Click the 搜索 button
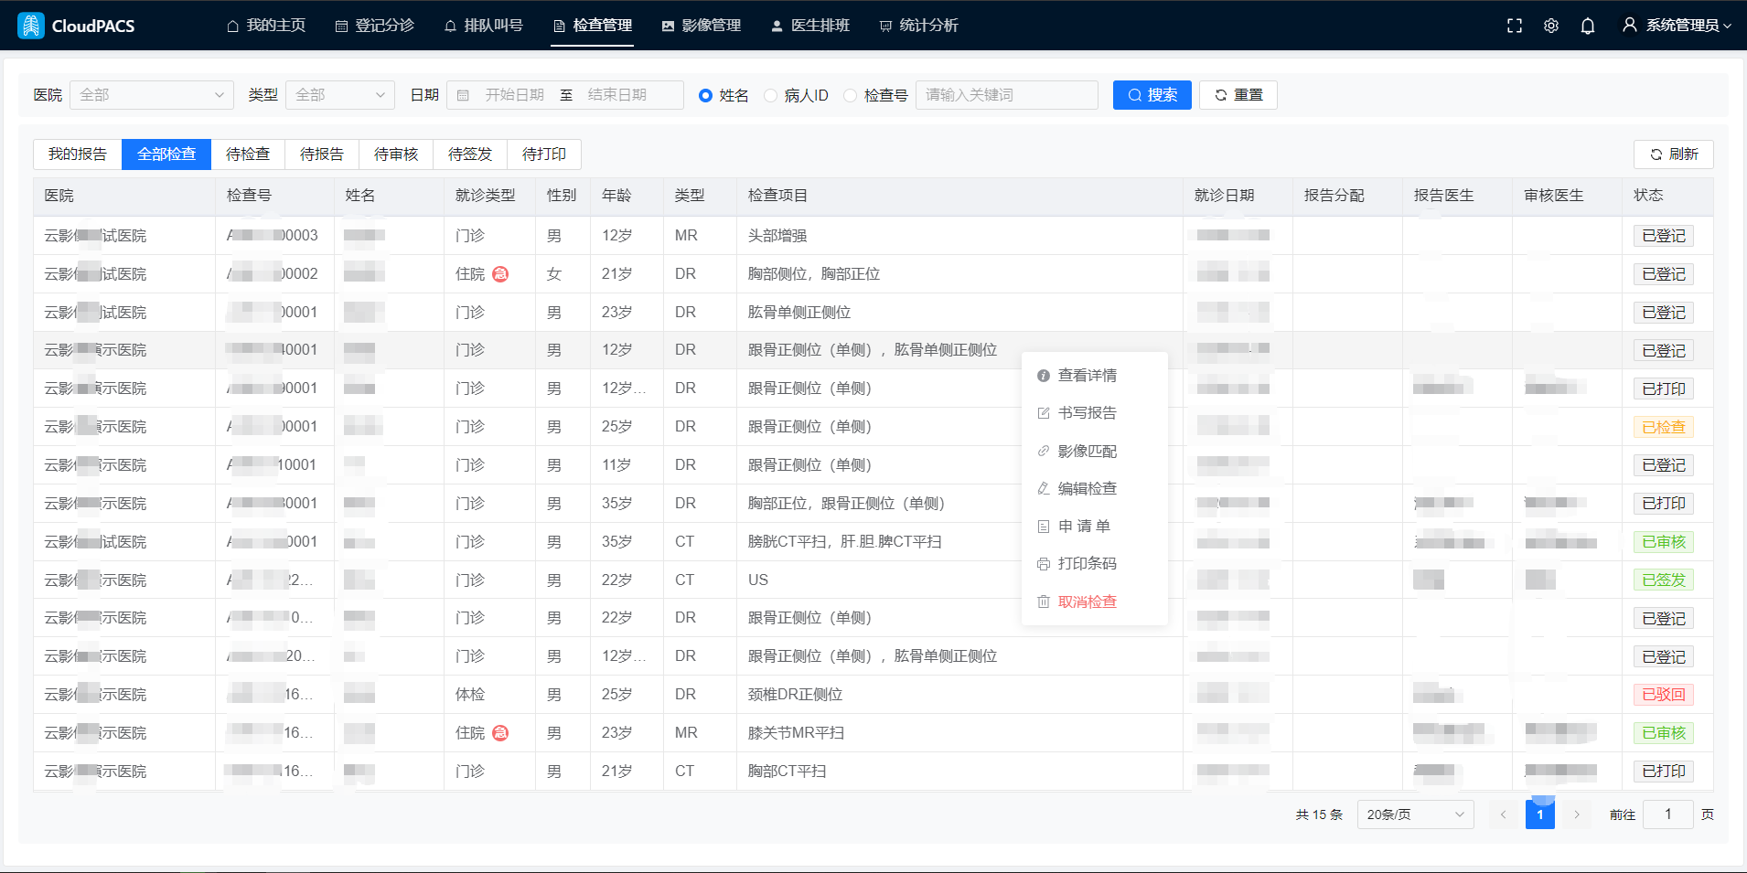 1152,95
